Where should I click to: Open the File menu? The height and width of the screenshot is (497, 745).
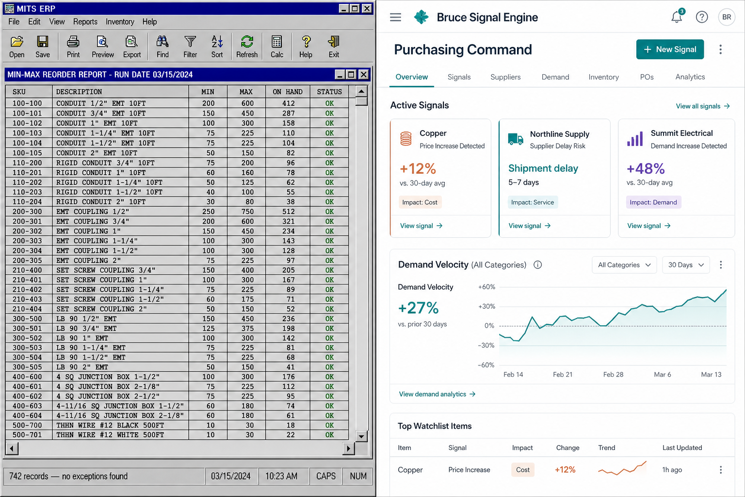click(14, 22)
